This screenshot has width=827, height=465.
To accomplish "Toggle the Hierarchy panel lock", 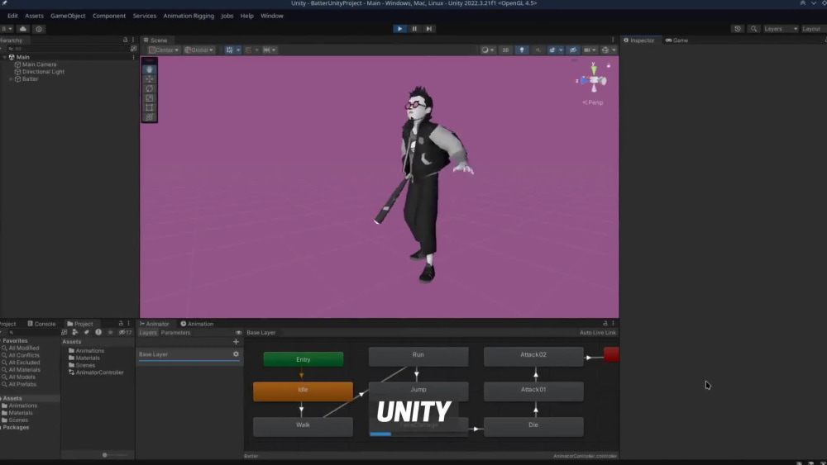I will 125,40.
